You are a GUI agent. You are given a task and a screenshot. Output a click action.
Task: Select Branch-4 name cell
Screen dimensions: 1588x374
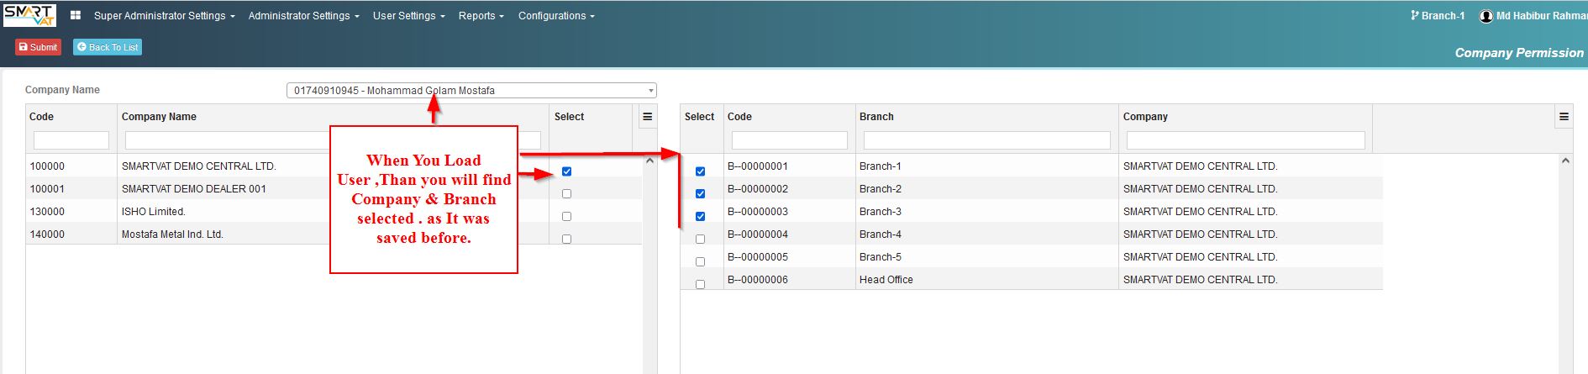pos(881,234)
